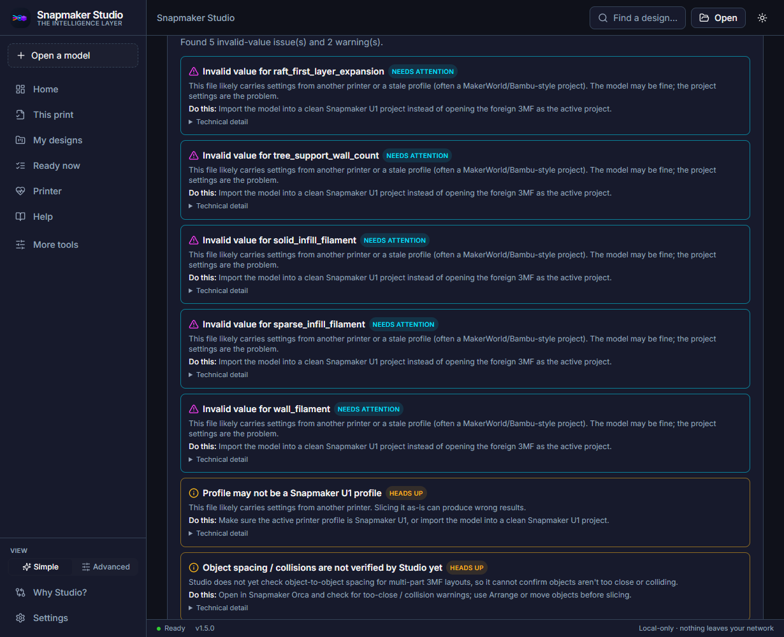Click the warning triangle beside sparse_infill_filament
The width and height of the screenshot is (784, 637).
click(x=194, y=324)
